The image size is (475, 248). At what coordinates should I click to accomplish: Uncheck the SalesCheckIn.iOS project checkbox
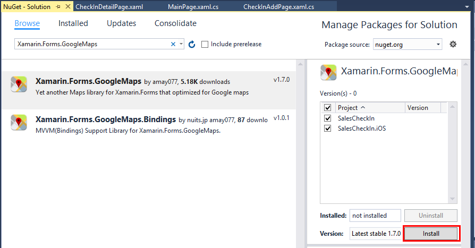click(x=327, y=129)
